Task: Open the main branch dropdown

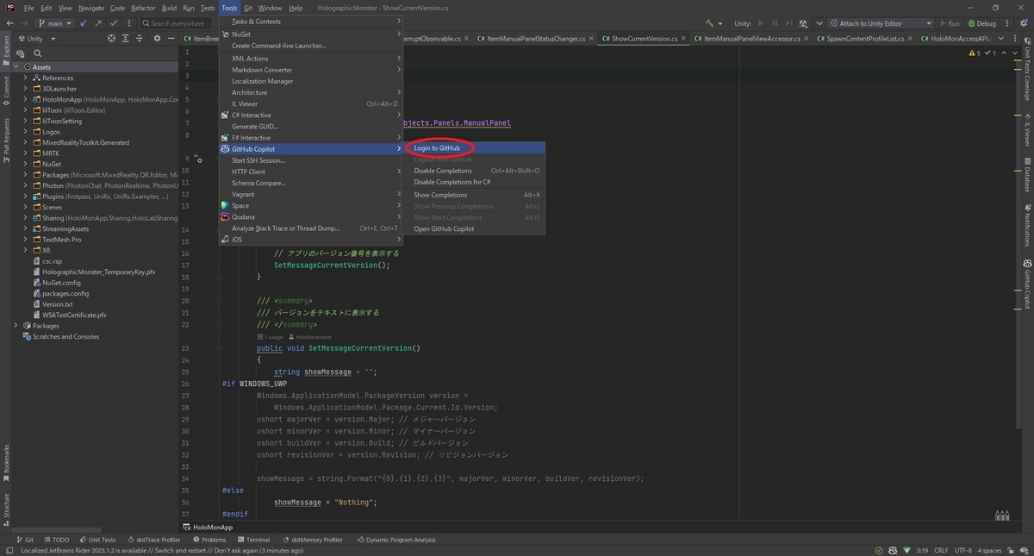Action: click(54, 23)
